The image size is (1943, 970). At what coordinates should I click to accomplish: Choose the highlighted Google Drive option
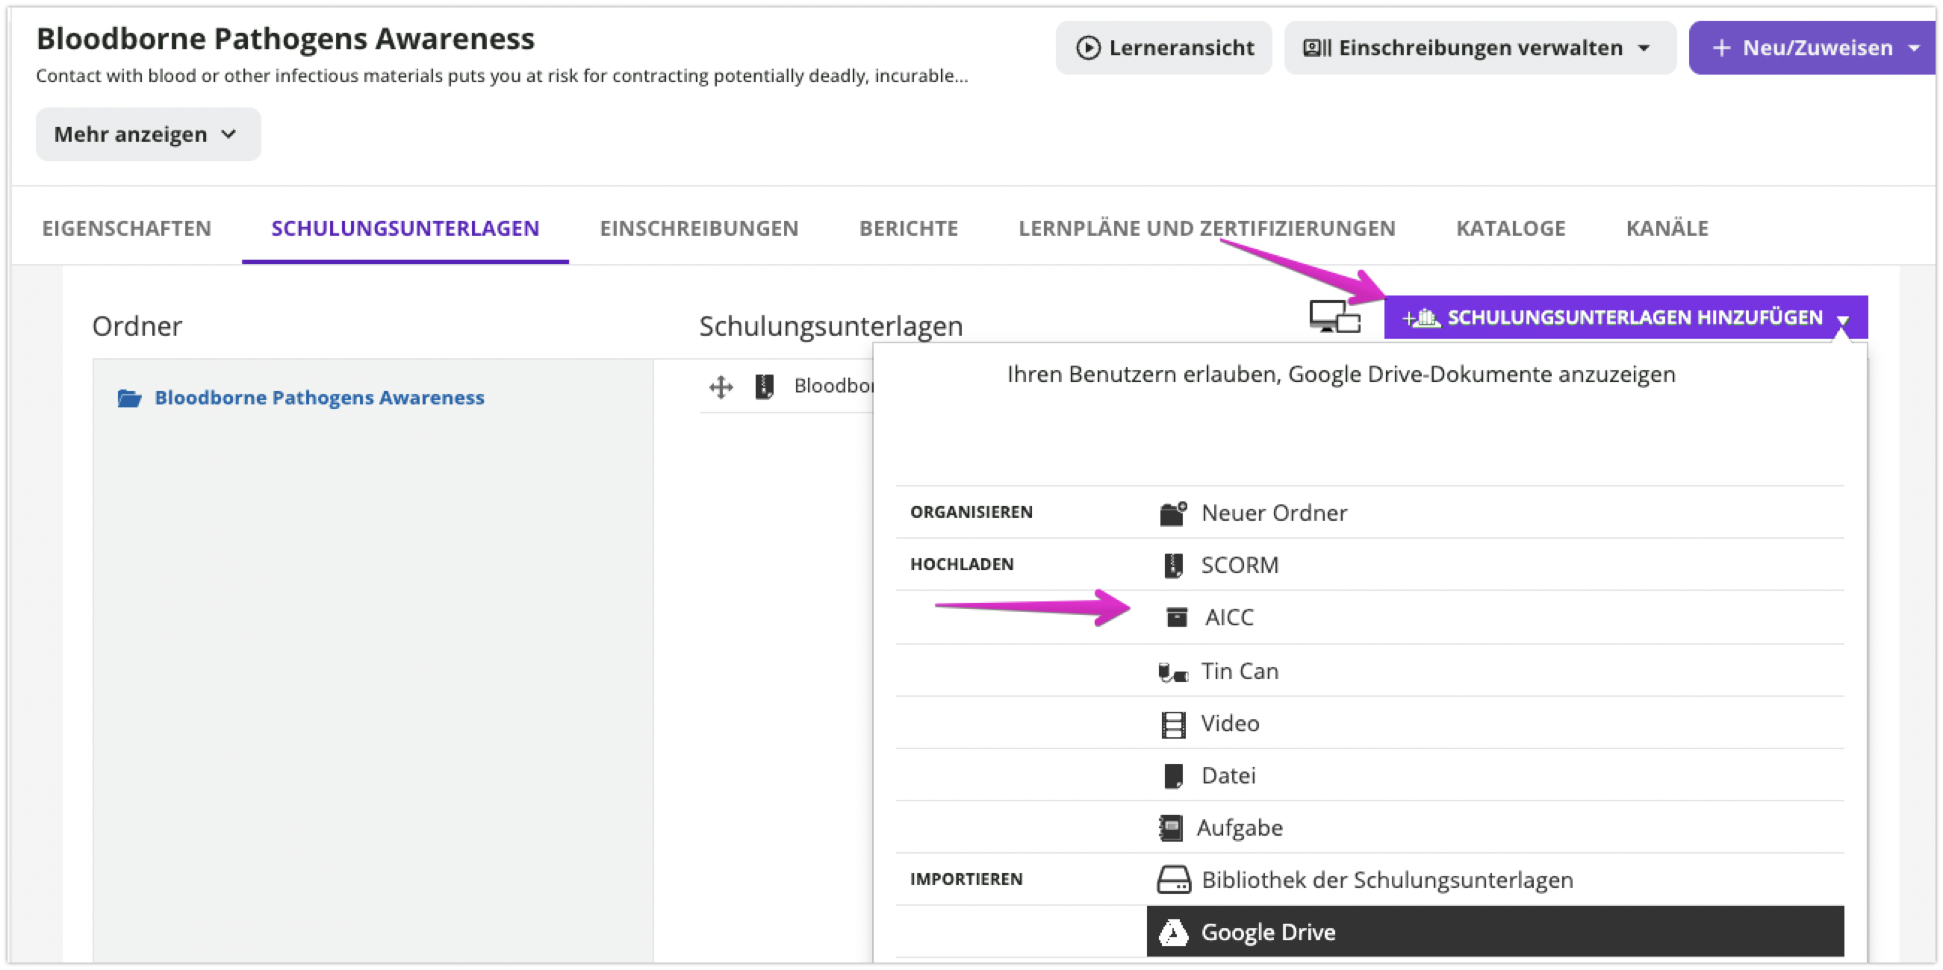pos(1495,932)
